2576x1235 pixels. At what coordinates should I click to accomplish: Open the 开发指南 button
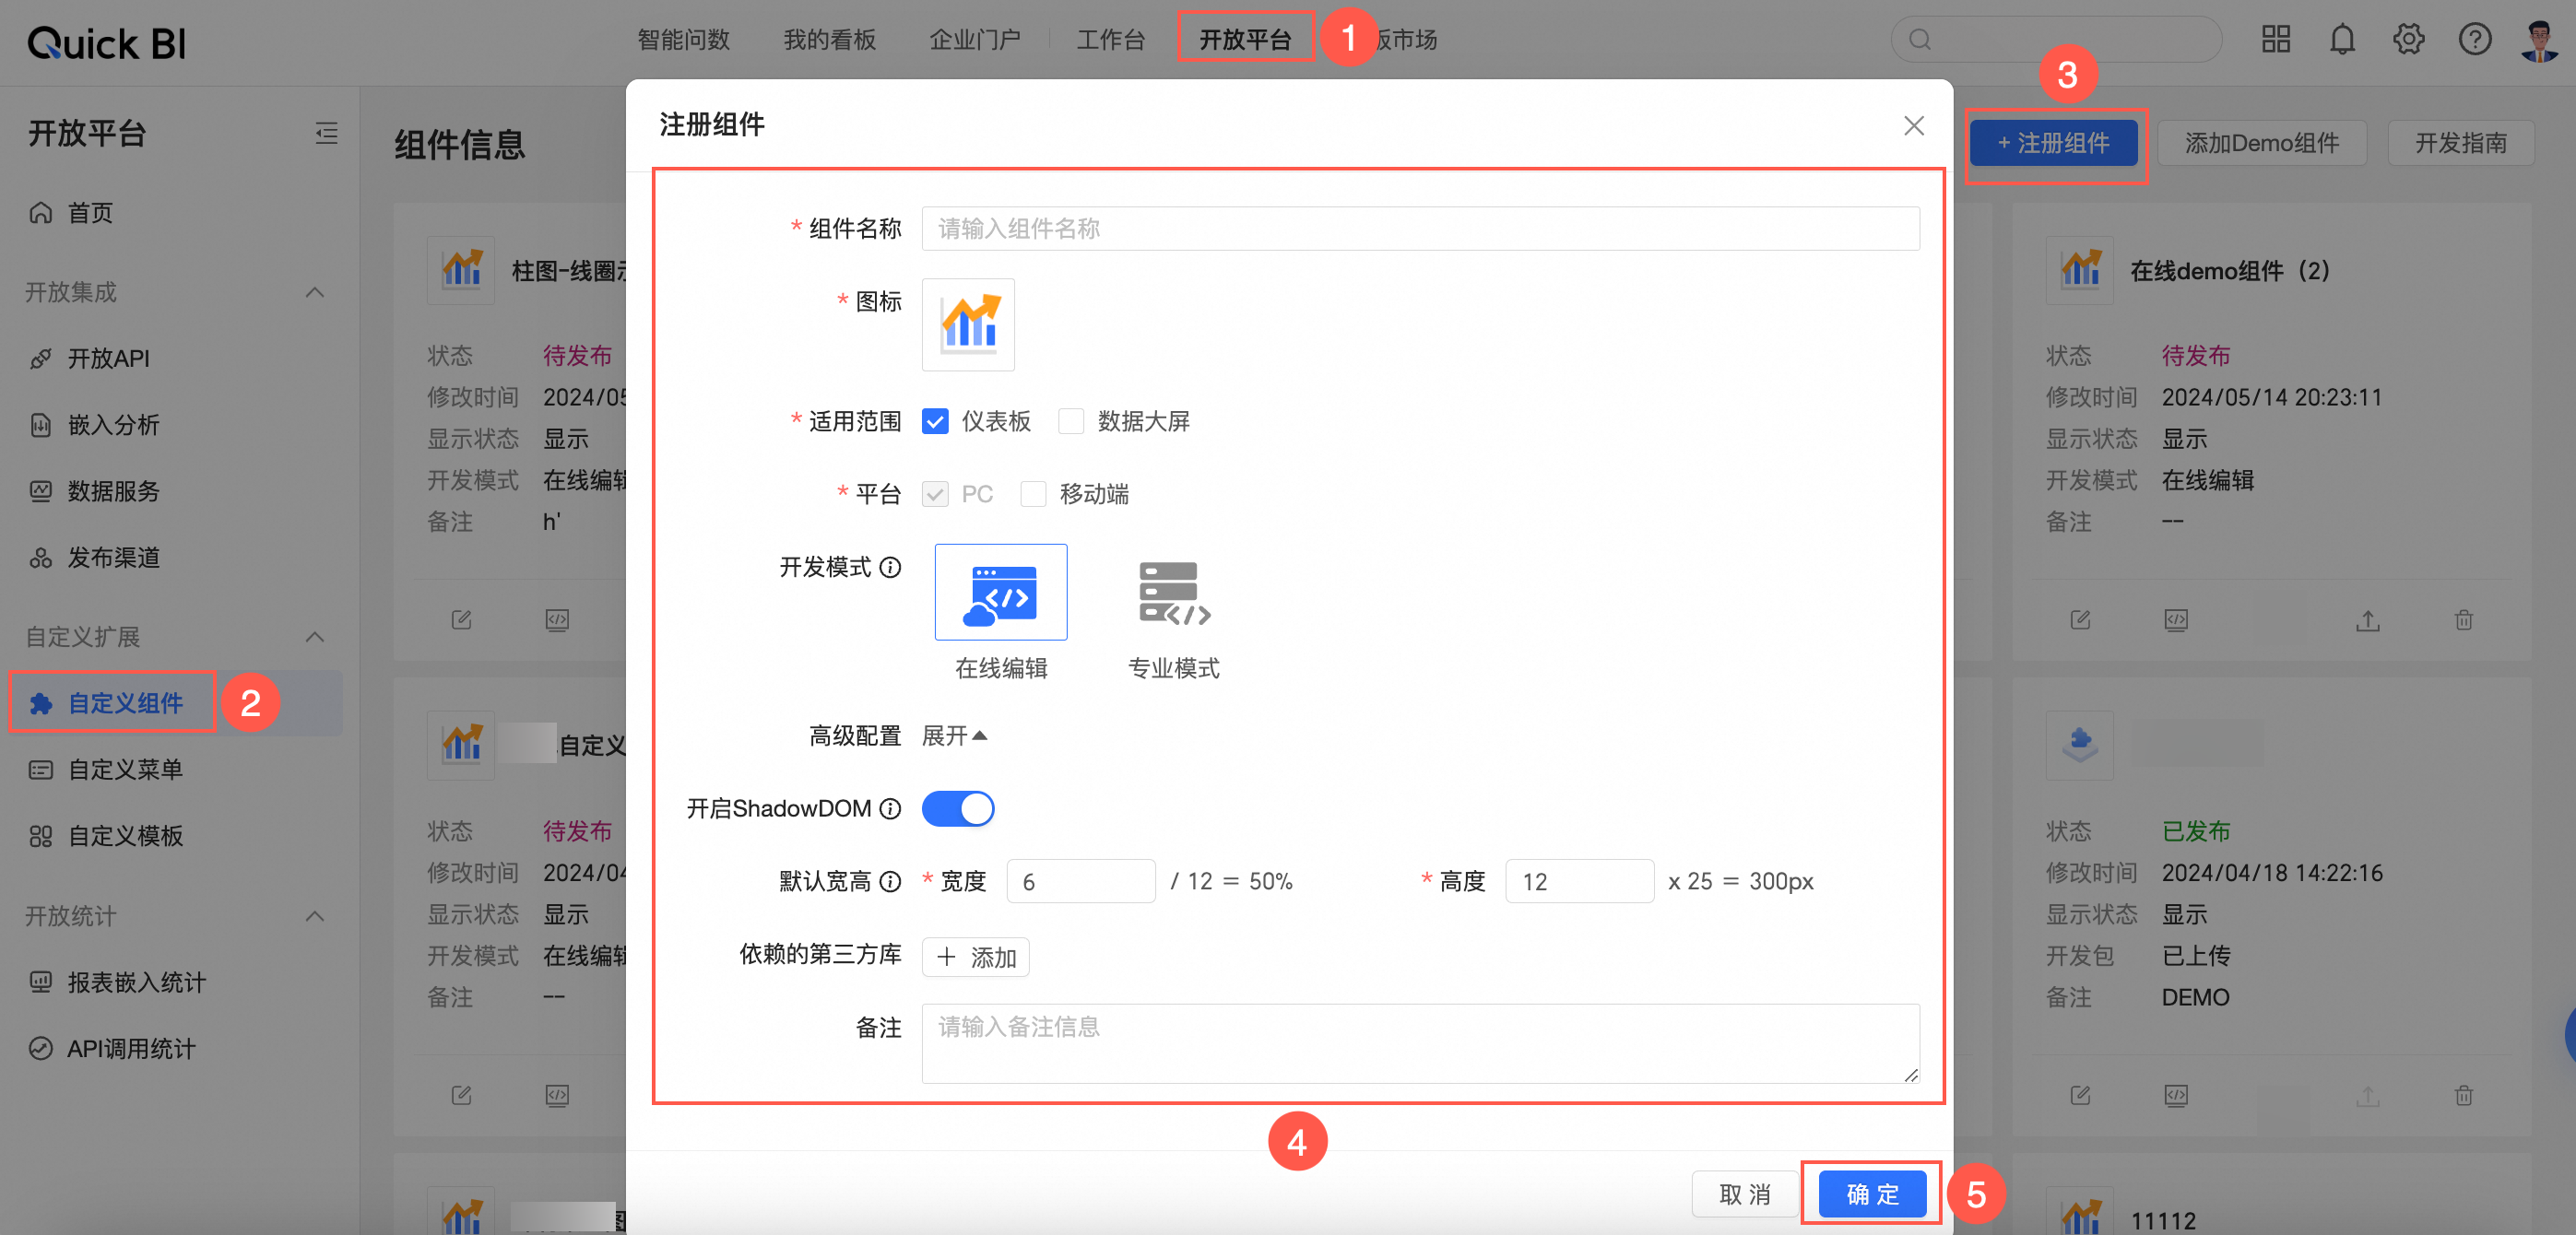[2461, 143]
